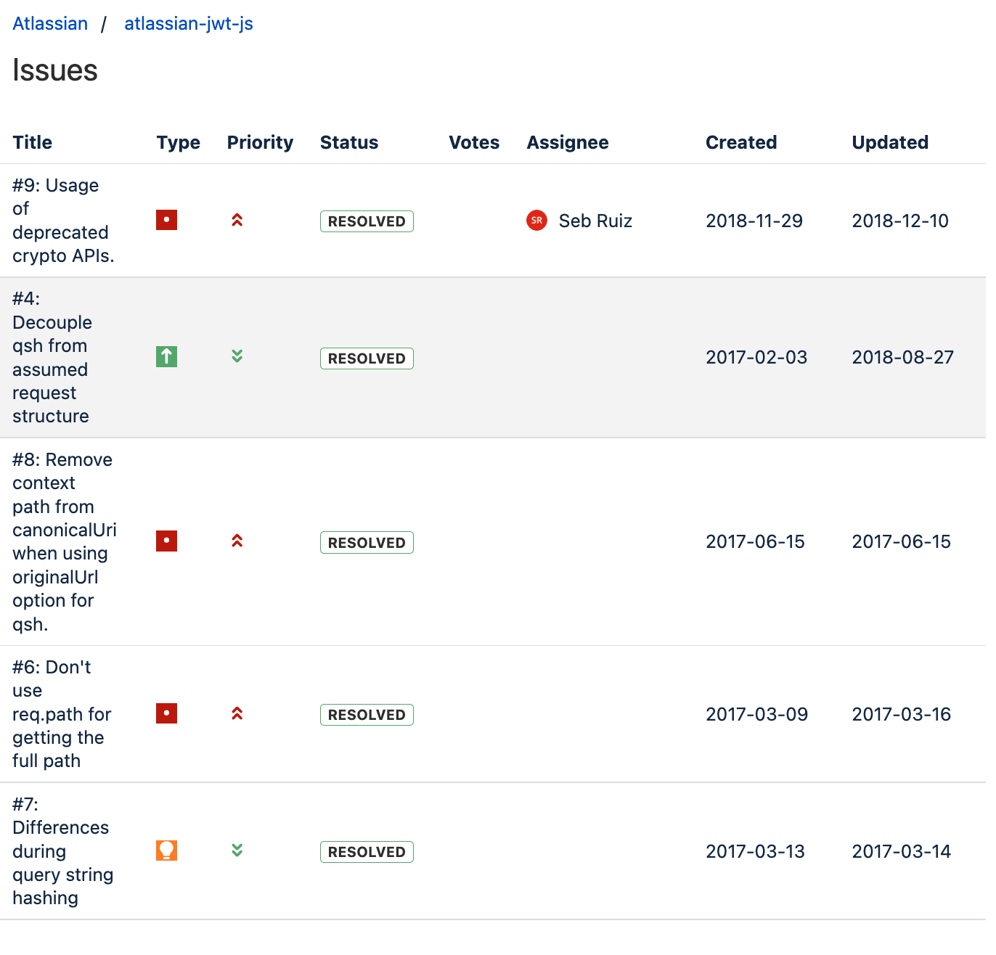Viewport: 996px width, 955px height.
Task: Select the trivial priority chevrons on issue #7
Action: [x=237, y=851]
